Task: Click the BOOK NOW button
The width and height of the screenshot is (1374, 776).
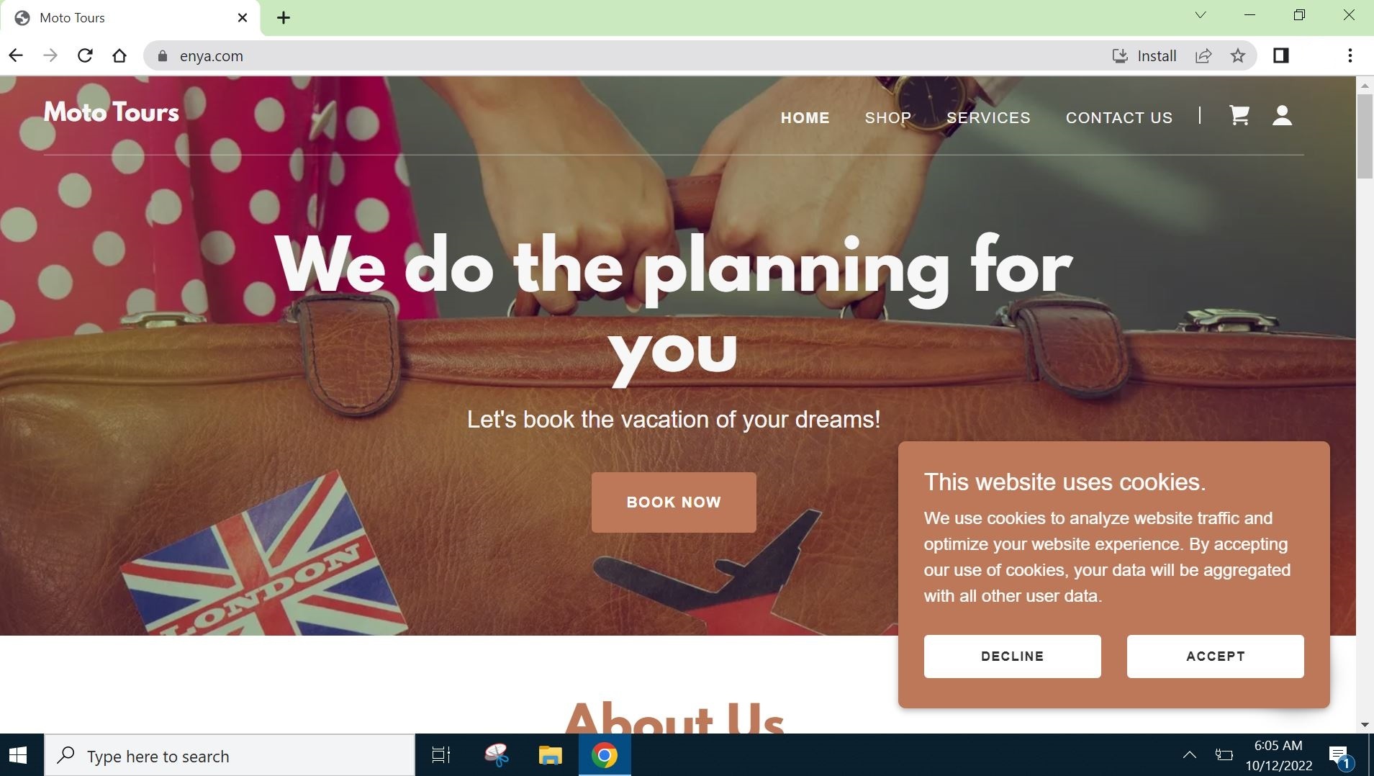Action: point(674,502)
